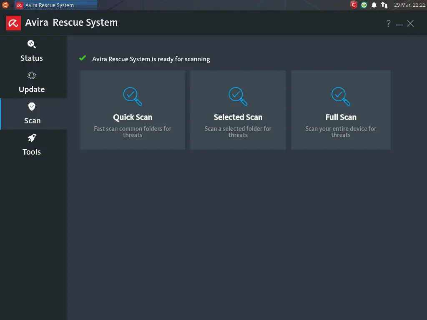Click the Full Scan magnifier icon
Viewport: 427px width, 320px height.
[341, 96]
